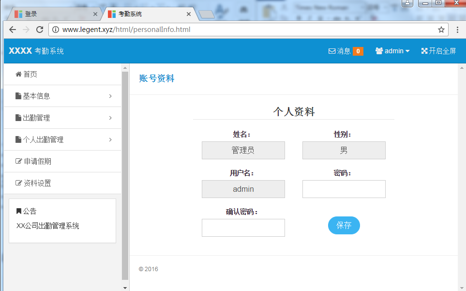Click the site info icon in address bar
This screenshot has height=291, width=466.
[x=56, y=30]
